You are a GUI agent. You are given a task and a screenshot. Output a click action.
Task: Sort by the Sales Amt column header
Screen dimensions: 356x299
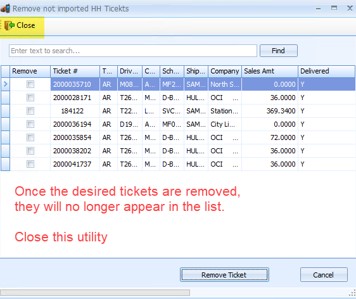coord(270,72)
